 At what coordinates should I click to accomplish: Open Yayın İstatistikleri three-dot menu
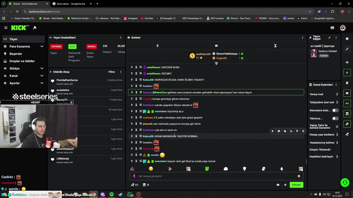(121, 38)
